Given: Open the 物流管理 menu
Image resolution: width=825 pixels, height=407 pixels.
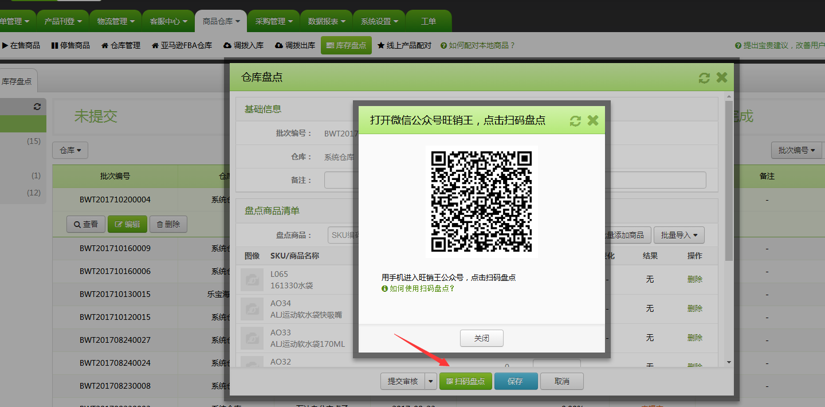Looking at the screenshot, I should pyautogui.click(x=116, y=21).
